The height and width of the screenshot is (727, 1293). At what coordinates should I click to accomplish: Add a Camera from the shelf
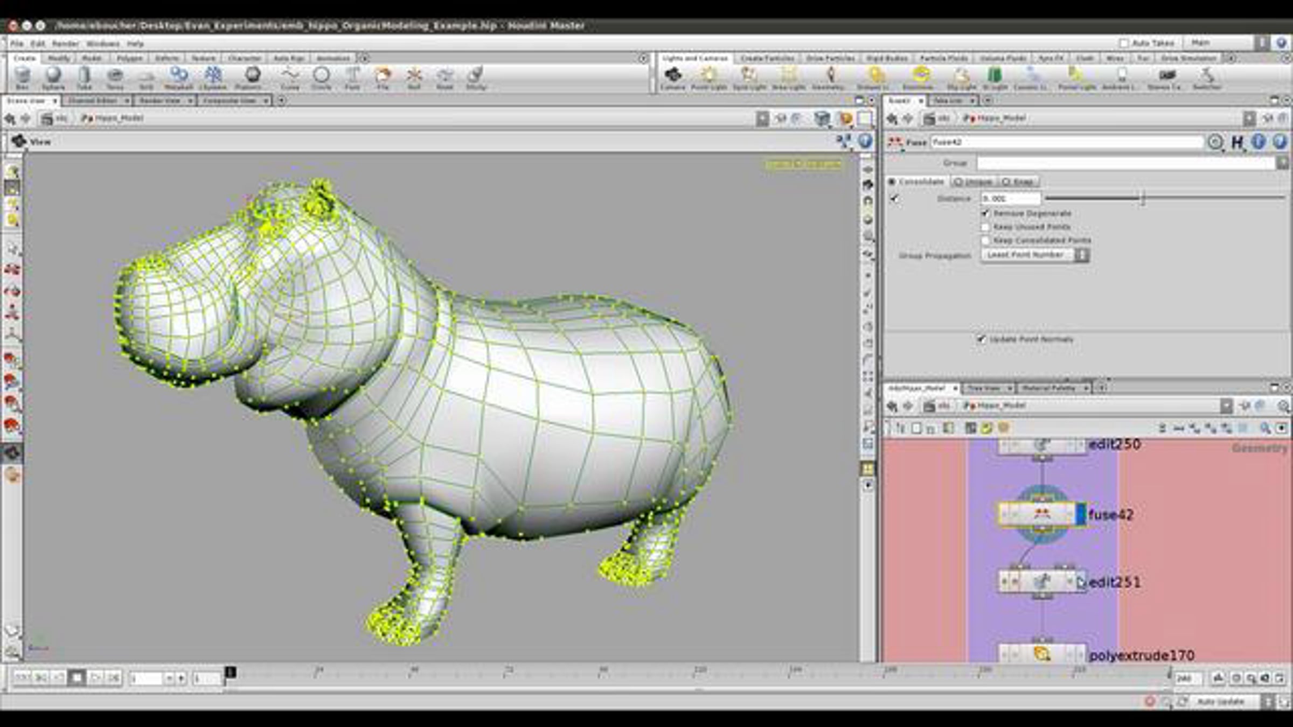coord(673,78)
